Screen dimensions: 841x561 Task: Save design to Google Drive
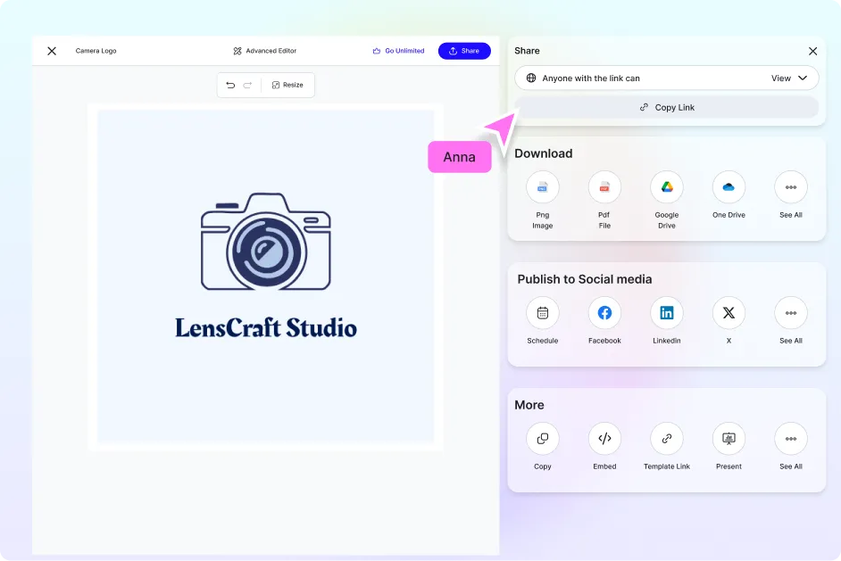(666, 187)
